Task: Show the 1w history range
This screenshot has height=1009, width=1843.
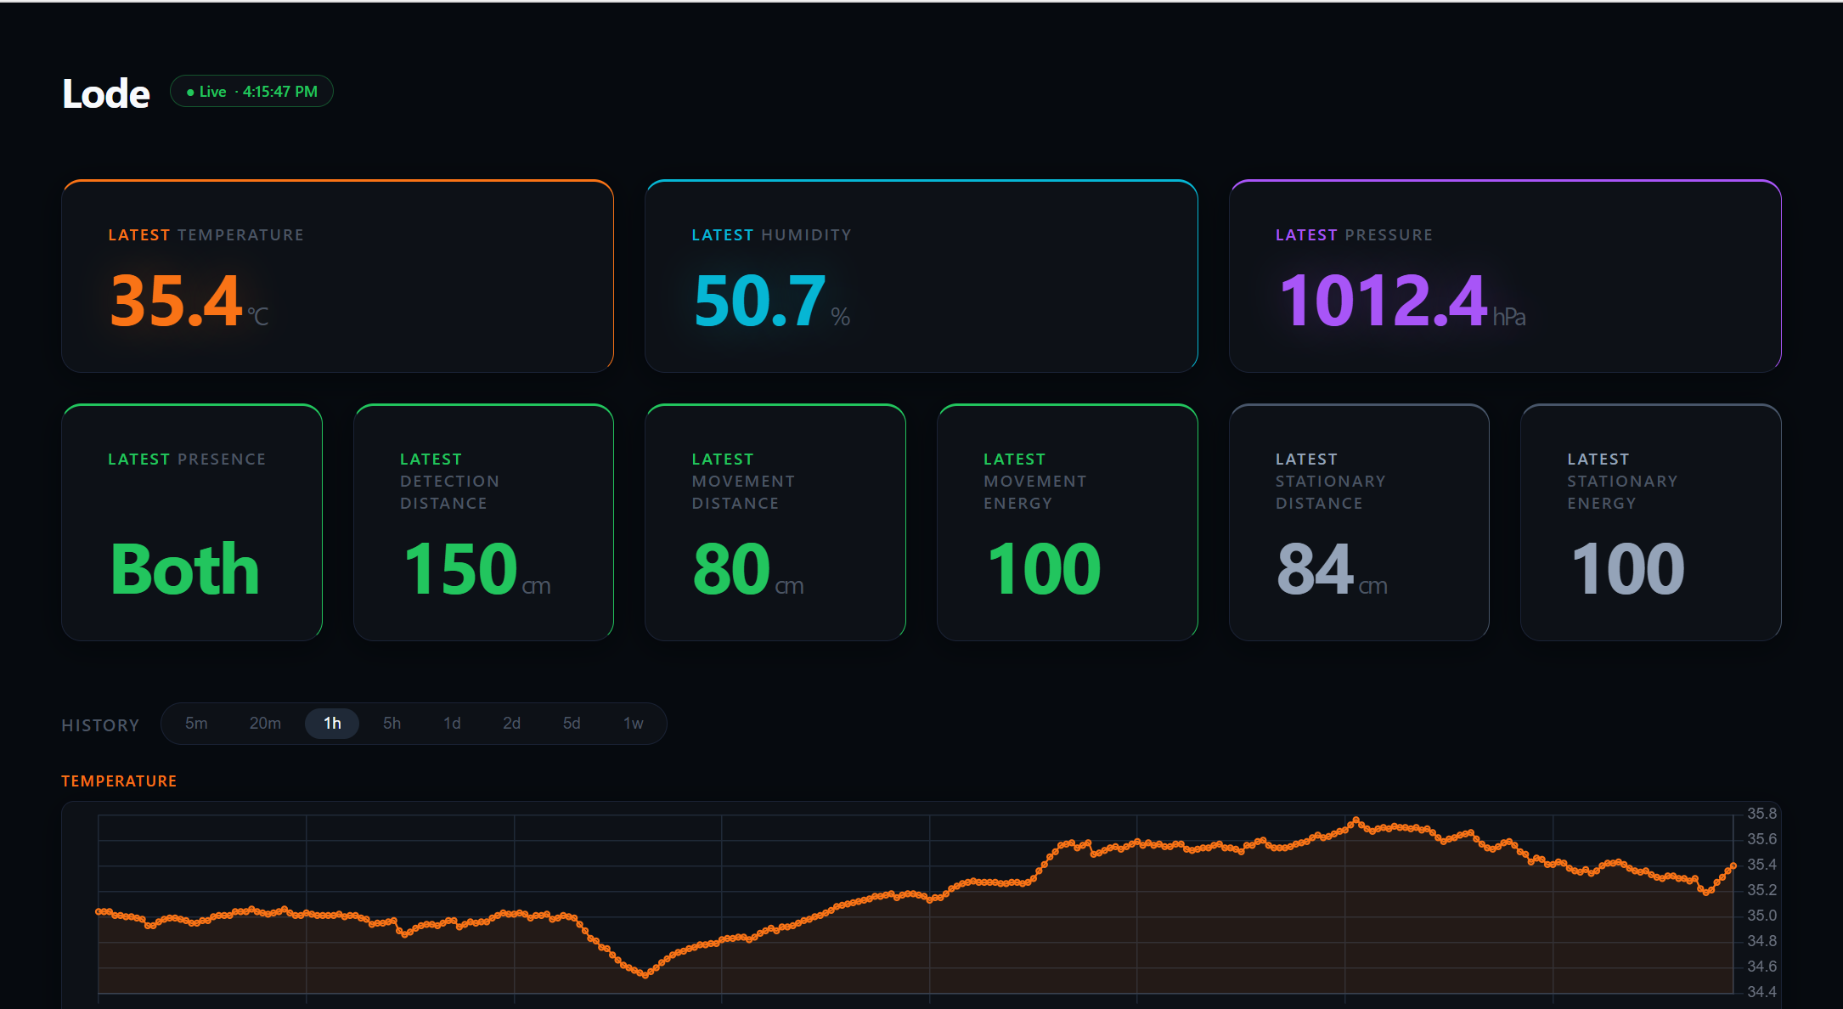Action: tap(634, 724)
